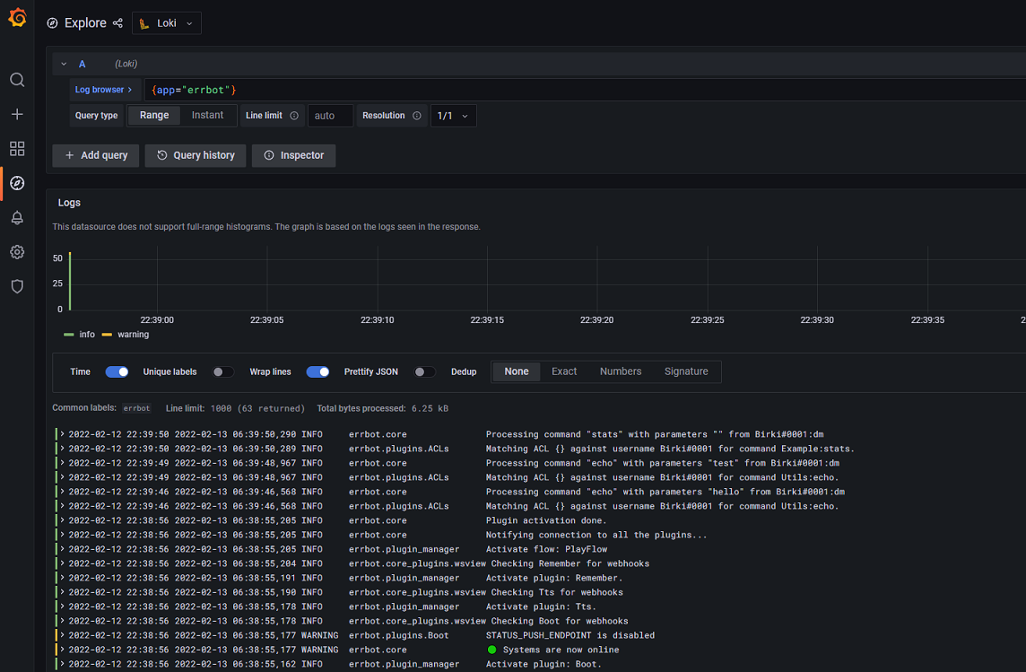Image resolution: width=1026 pixels, height=672 pixels.
Task: Select Dedup None option
Action: (517, 371)
